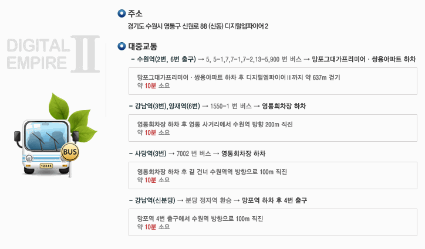The width and height of the screenshot is (425, 249).
Task: Select the 주소 heading
Action: coord(135,13)
